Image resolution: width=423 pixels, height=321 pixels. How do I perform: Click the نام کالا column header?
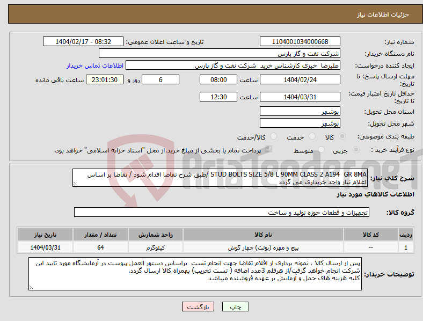point(263,235)
